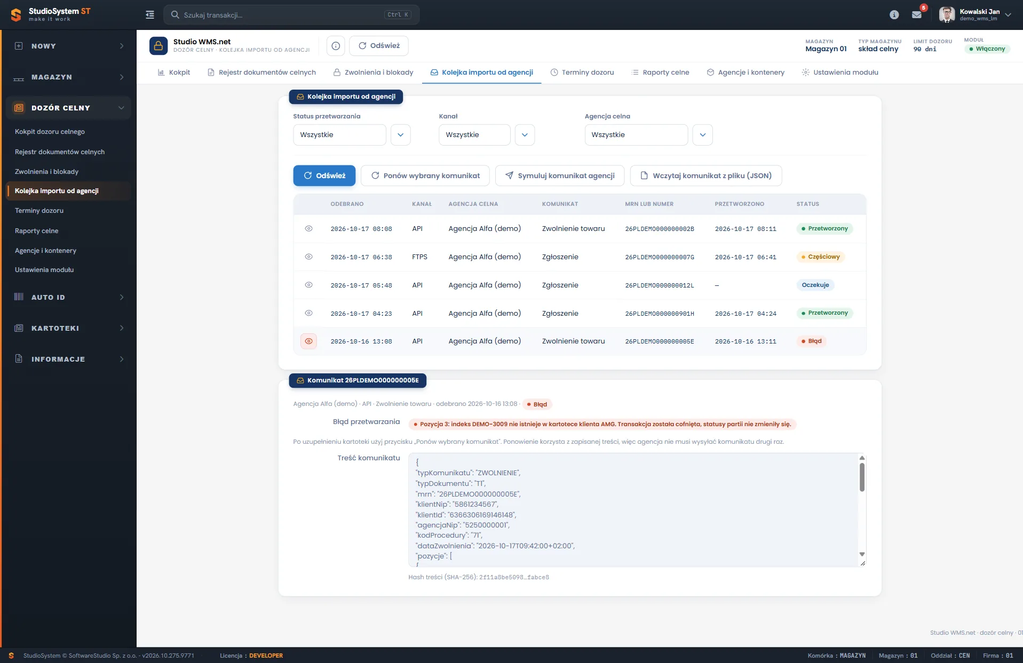Collapse the sidebar with the hamburger icon

point(150,15)
